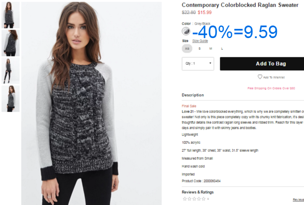Choose size L
Screen dimensions: 304x205
[x=222, y=49]
